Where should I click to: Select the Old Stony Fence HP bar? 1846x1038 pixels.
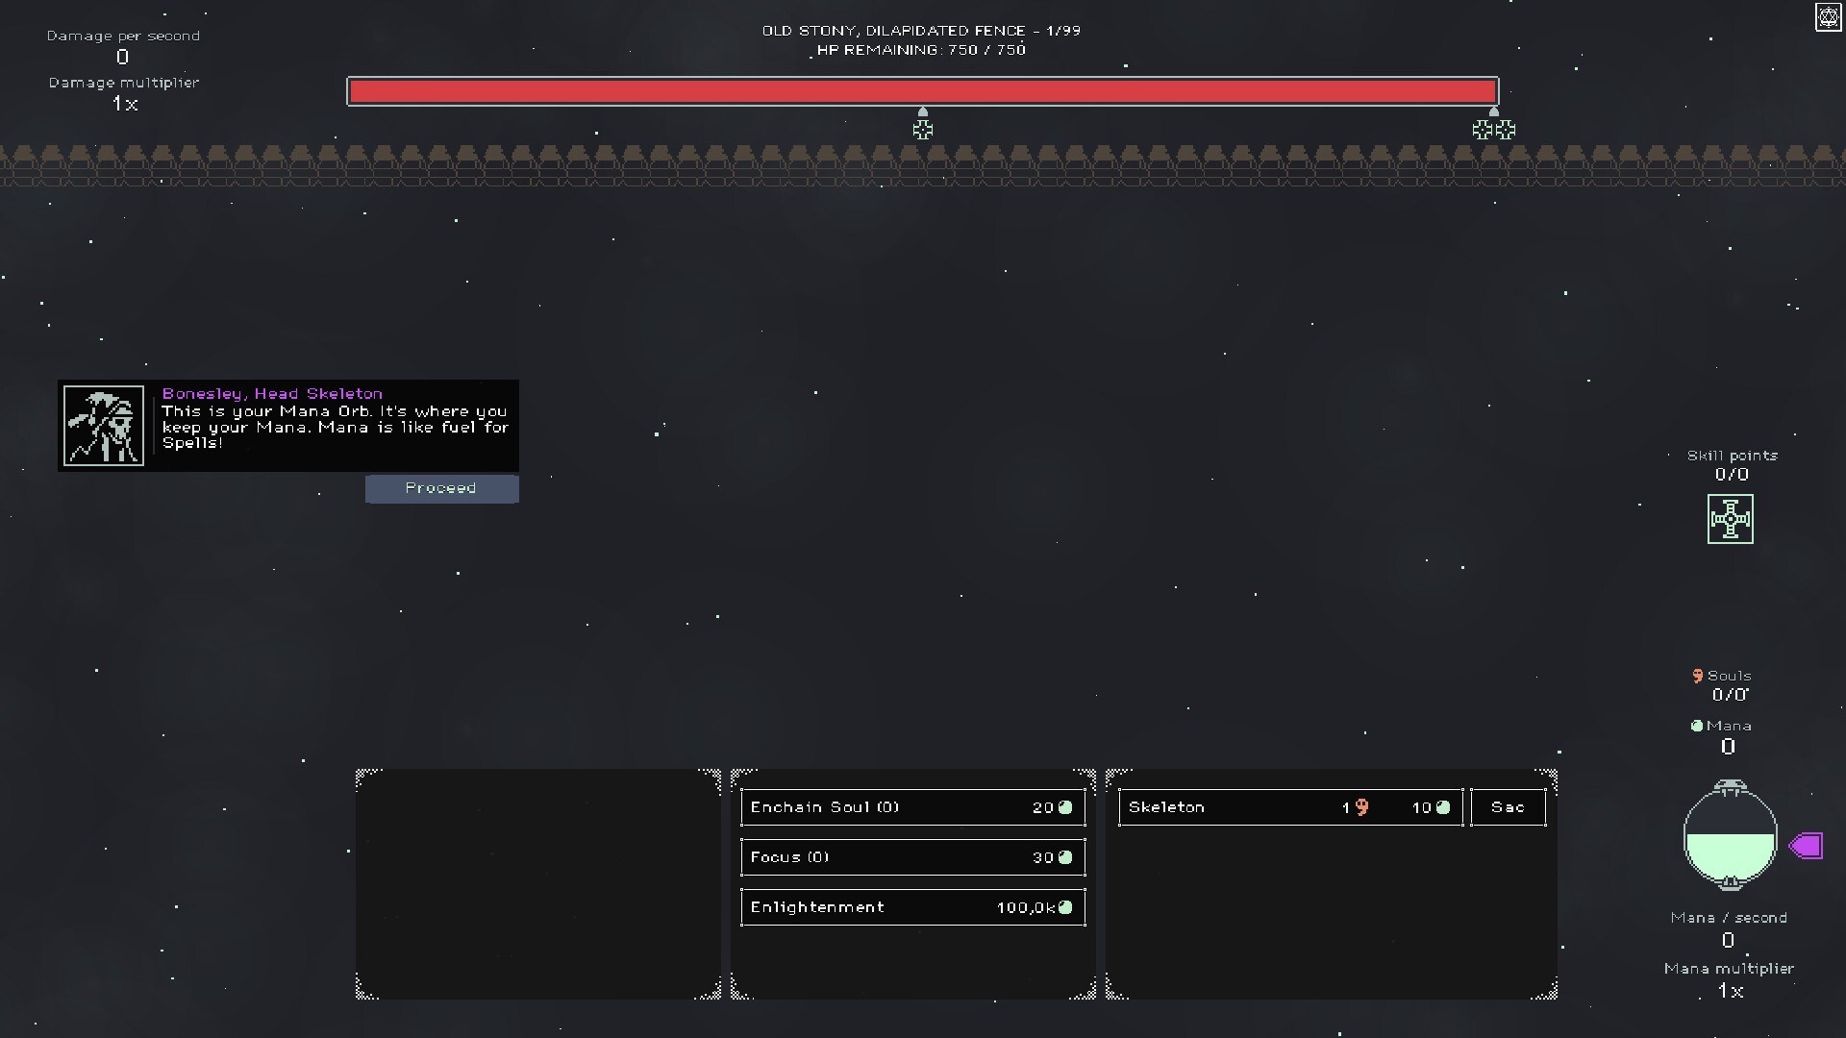pos(922,91)
